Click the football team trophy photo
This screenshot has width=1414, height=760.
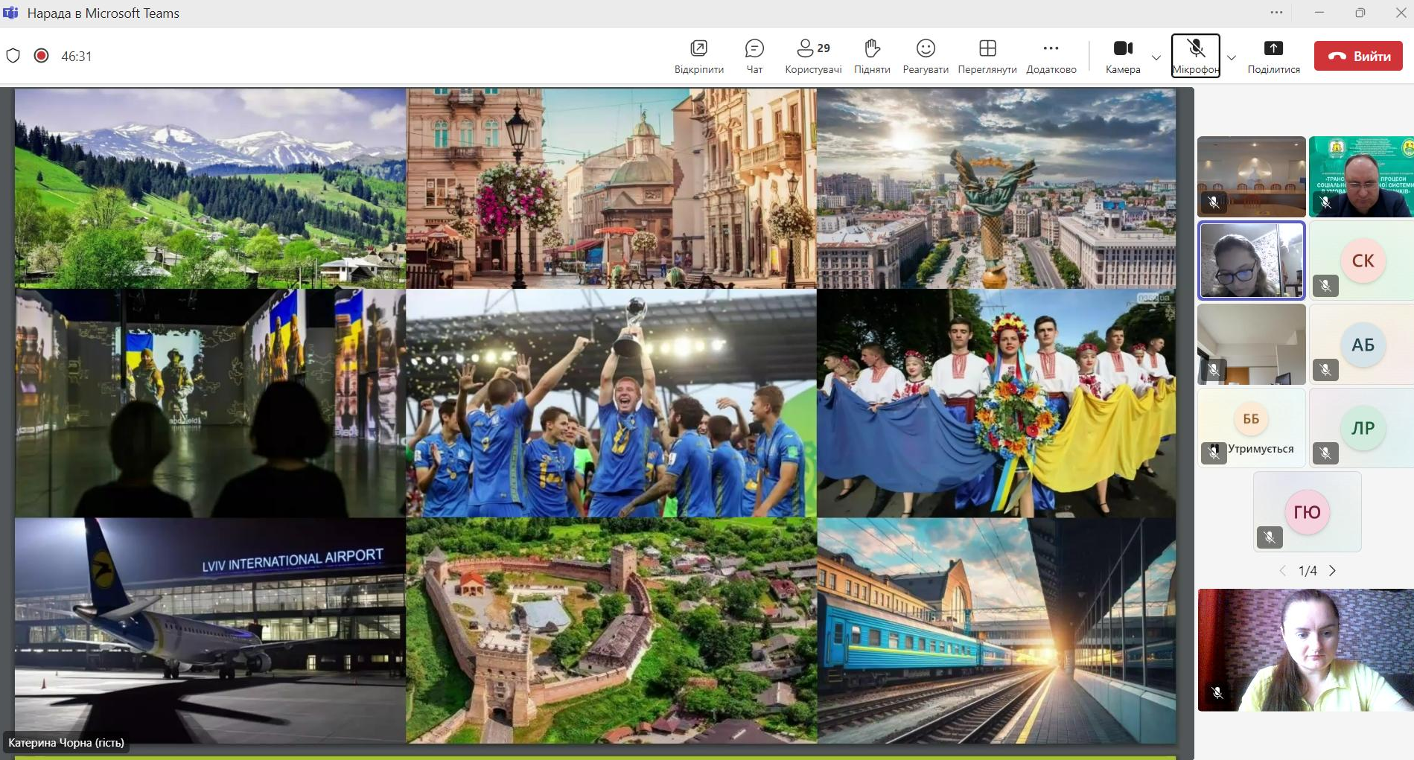click(611, 403)
